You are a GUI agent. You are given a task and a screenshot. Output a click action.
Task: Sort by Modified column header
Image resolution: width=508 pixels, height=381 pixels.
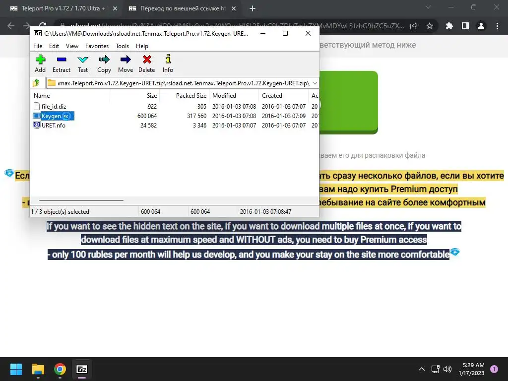coord(234,96)
